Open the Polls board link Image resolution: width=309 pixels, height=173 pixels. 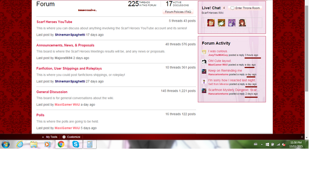point(41,115)
